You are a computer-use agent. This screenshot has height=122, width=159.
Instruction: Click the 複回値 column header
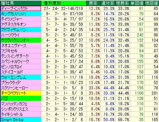pos(152,3)
